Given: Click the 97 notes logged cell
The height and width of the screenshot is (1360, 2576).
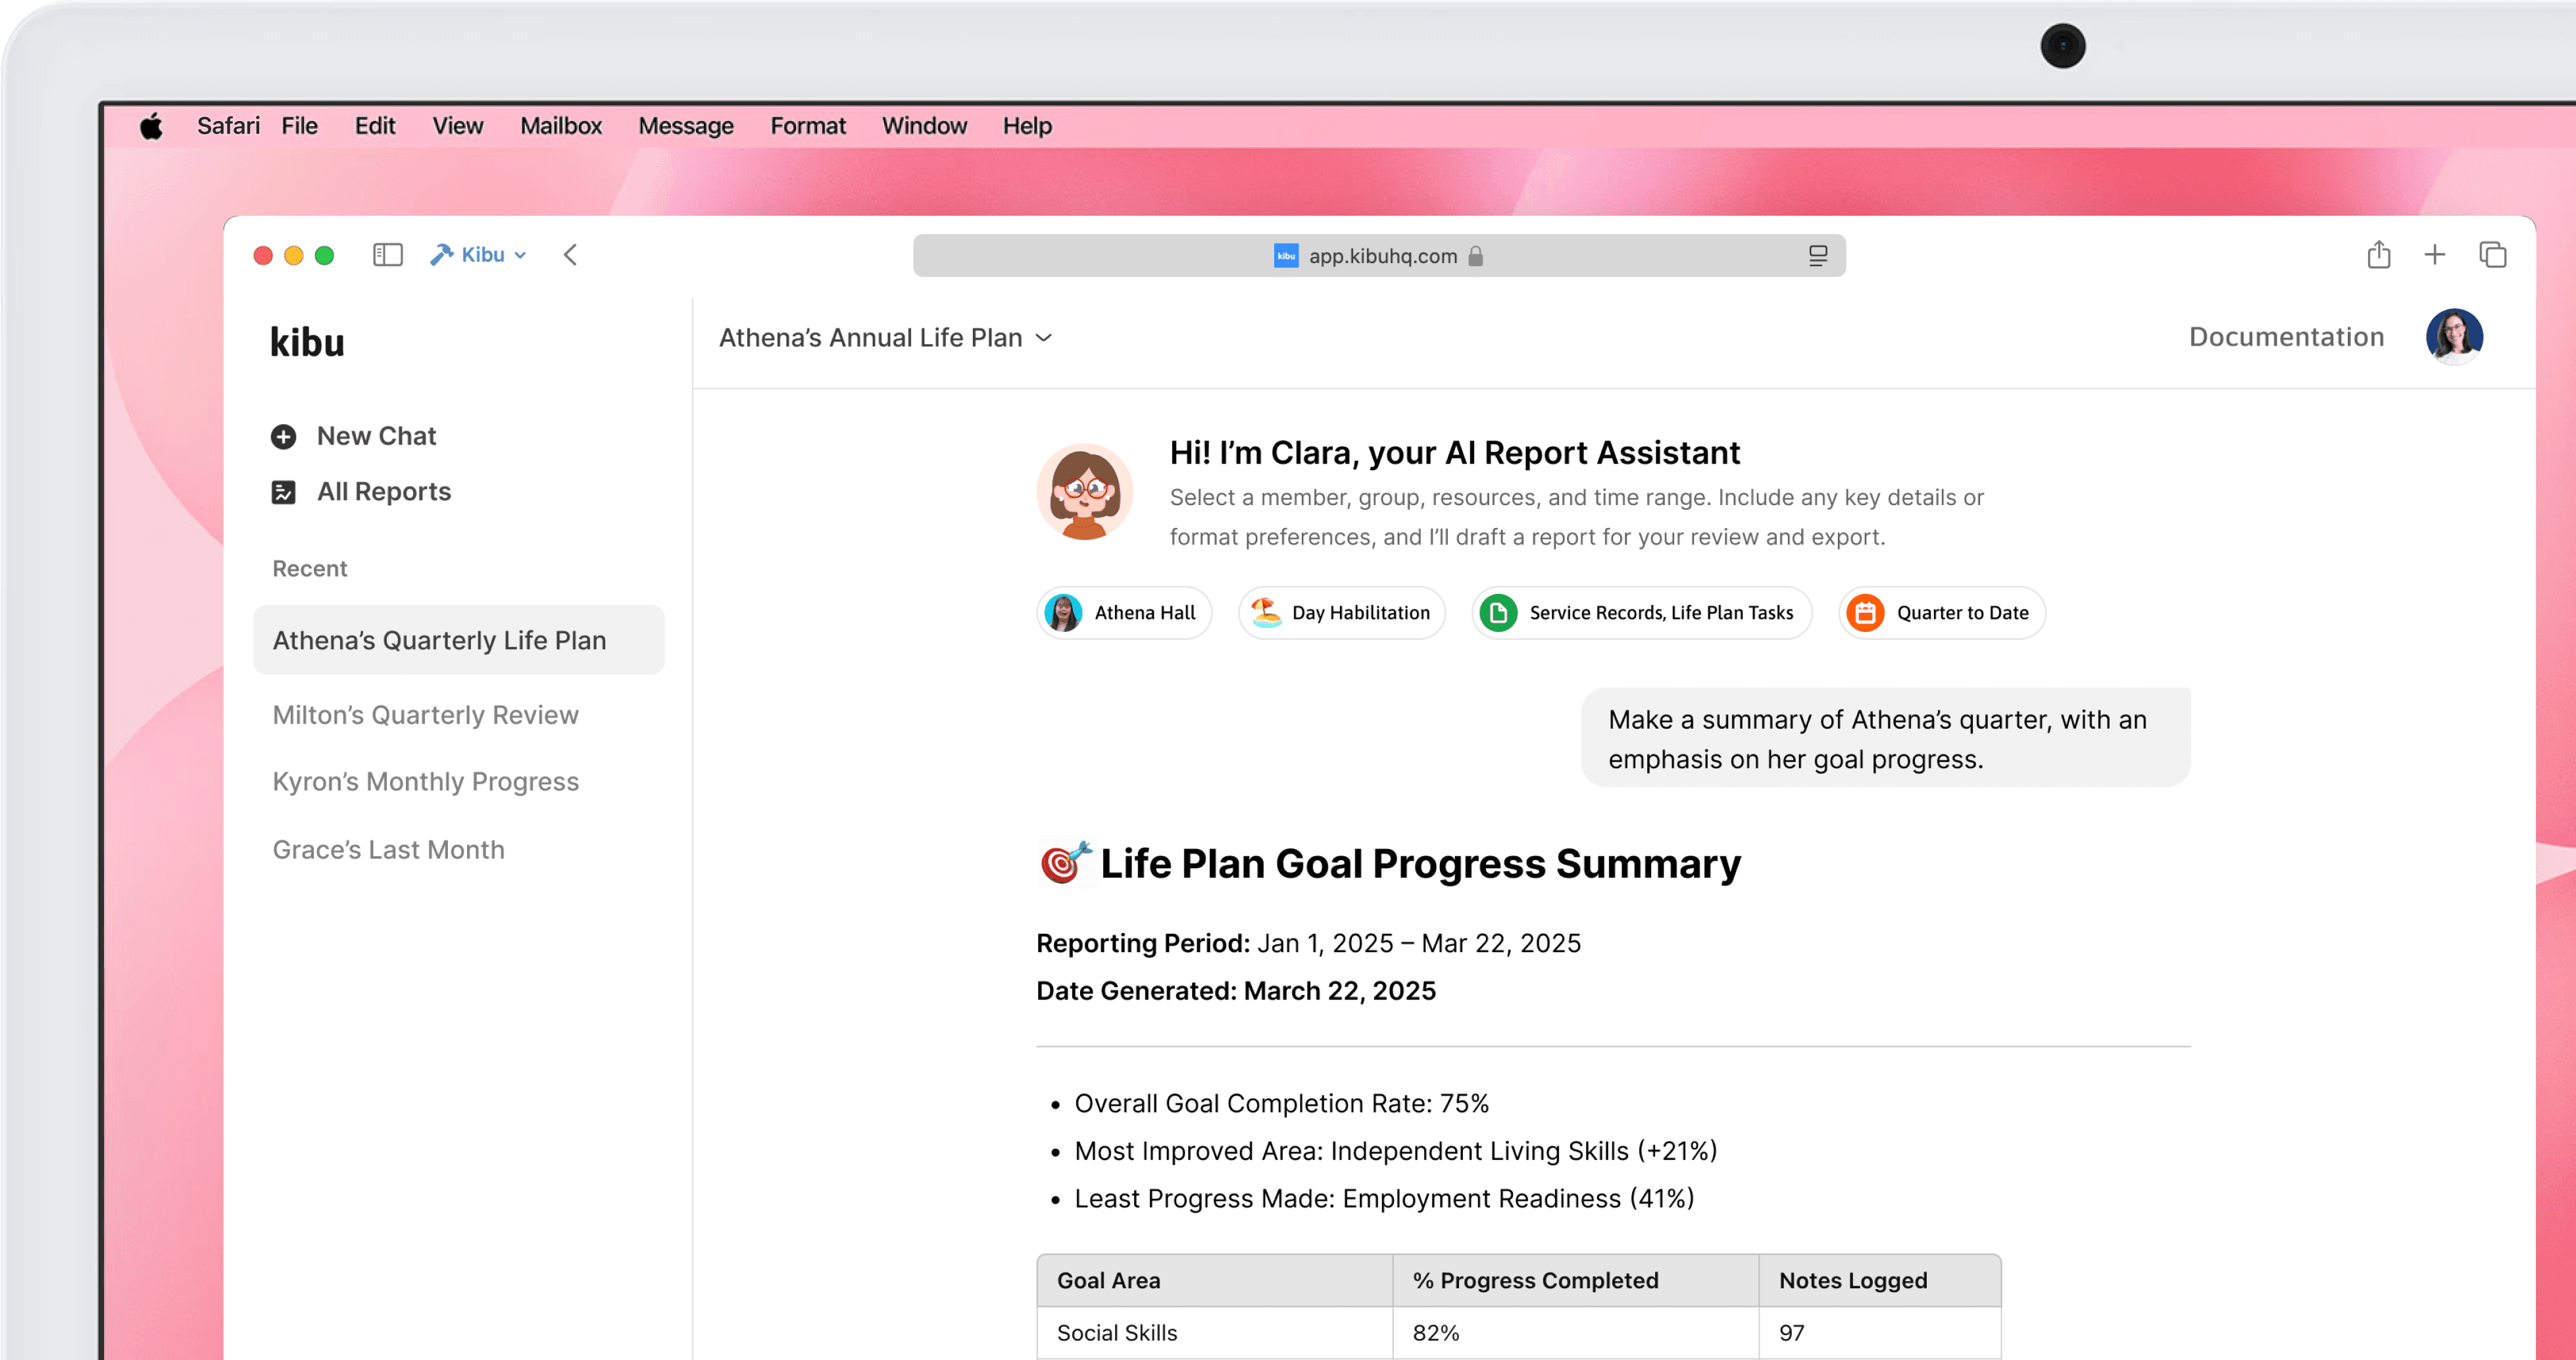Looking at the screenshot, I should pos(1880,1333).
